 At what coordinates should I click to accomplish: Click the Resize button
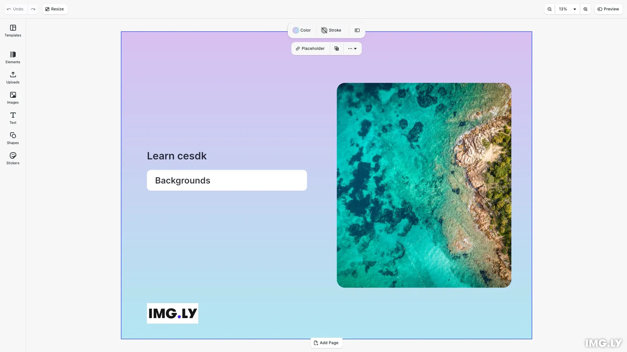coord(55,9)
